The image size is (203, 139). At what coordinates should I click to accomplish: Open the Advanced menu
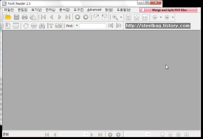94,10
